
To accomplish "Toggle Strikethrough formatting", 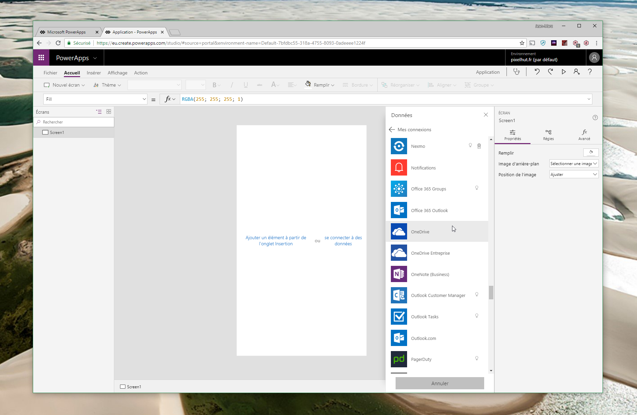I will [x=260, y=85].
